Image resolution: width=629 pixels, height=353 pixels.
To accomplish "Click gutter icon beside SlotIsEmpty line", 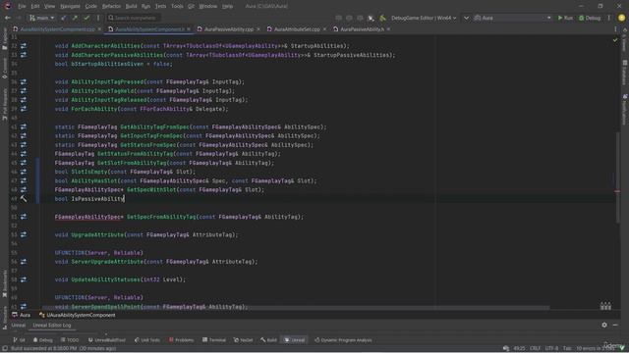I will click(24, 172).
